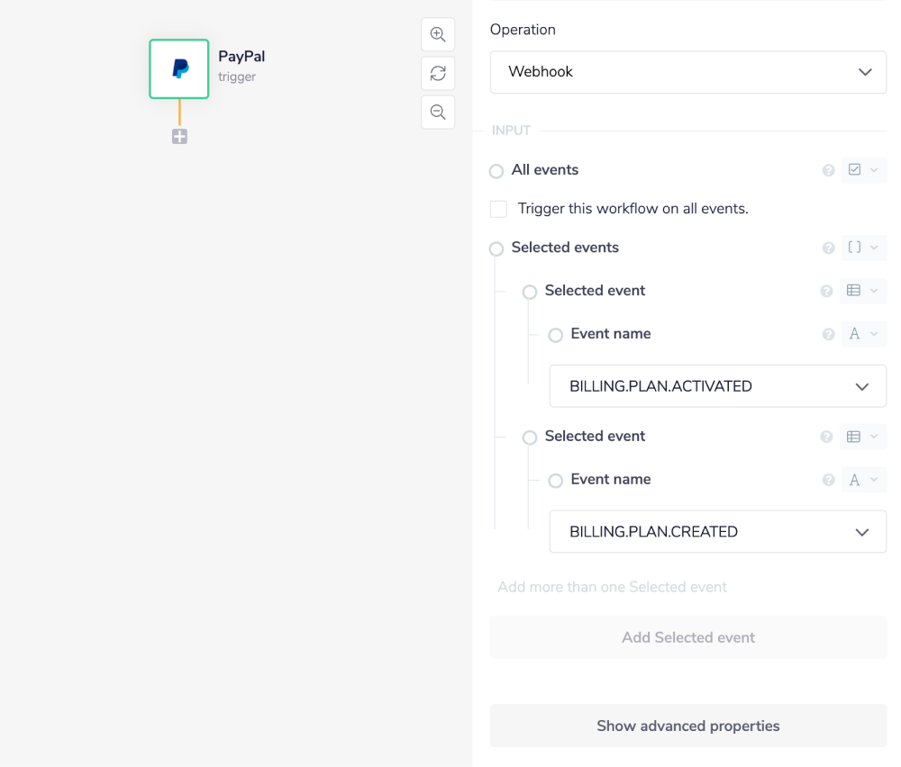Open first Selected event table type selector

(862, 291)
